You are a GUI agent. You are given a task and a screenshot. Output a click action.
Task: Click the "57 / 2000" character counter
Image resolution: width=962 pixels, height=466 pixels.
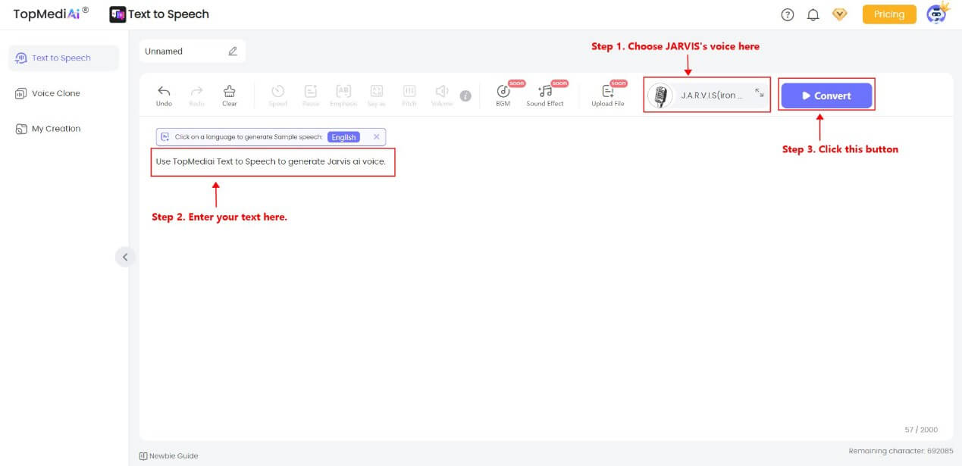pos(920,430)
